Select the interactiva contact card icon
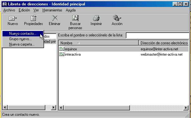Screen dimensions: 191x118 [62, 54]
